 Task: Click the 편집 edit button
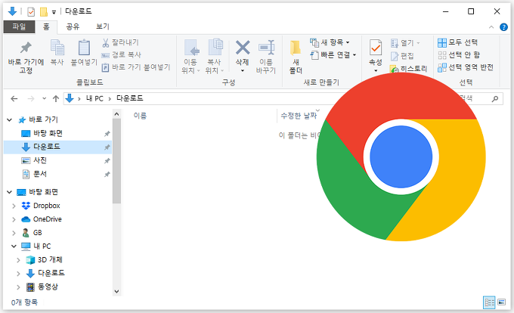tap(402, 56)
